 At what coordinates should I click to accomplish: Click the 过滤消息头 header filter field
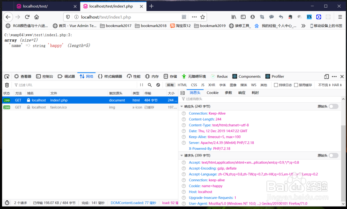[260, 99]
